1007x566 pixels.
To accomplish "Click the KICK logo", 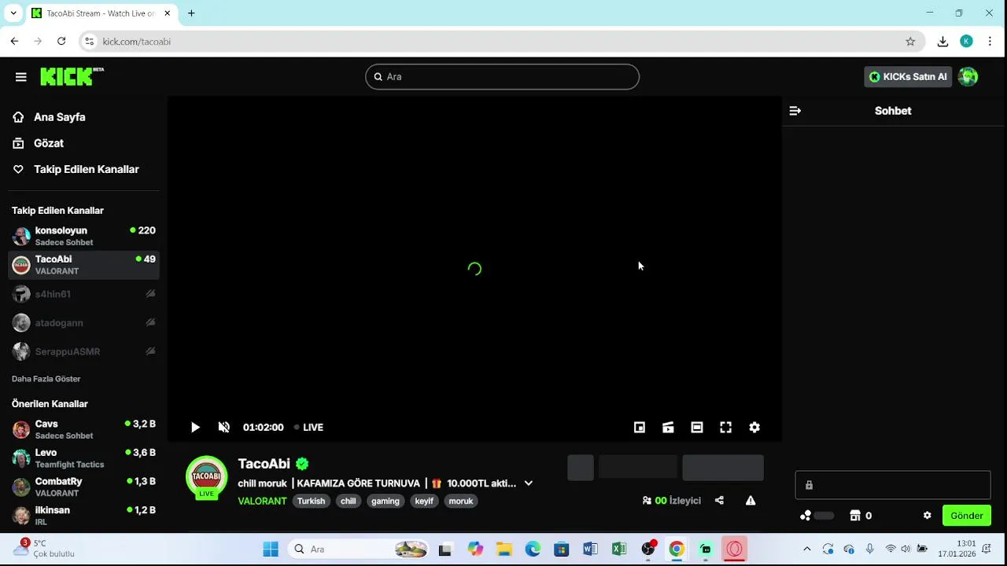I will [x=72, y=76].
